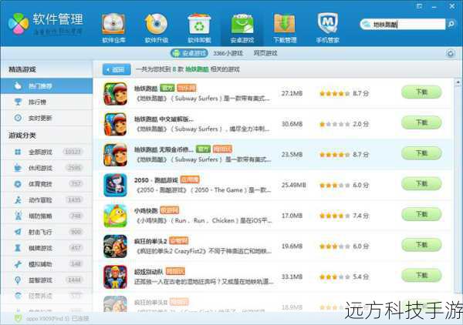
Task: Download the 27.1MB 地铁跑酷 game
Action: 421,92
